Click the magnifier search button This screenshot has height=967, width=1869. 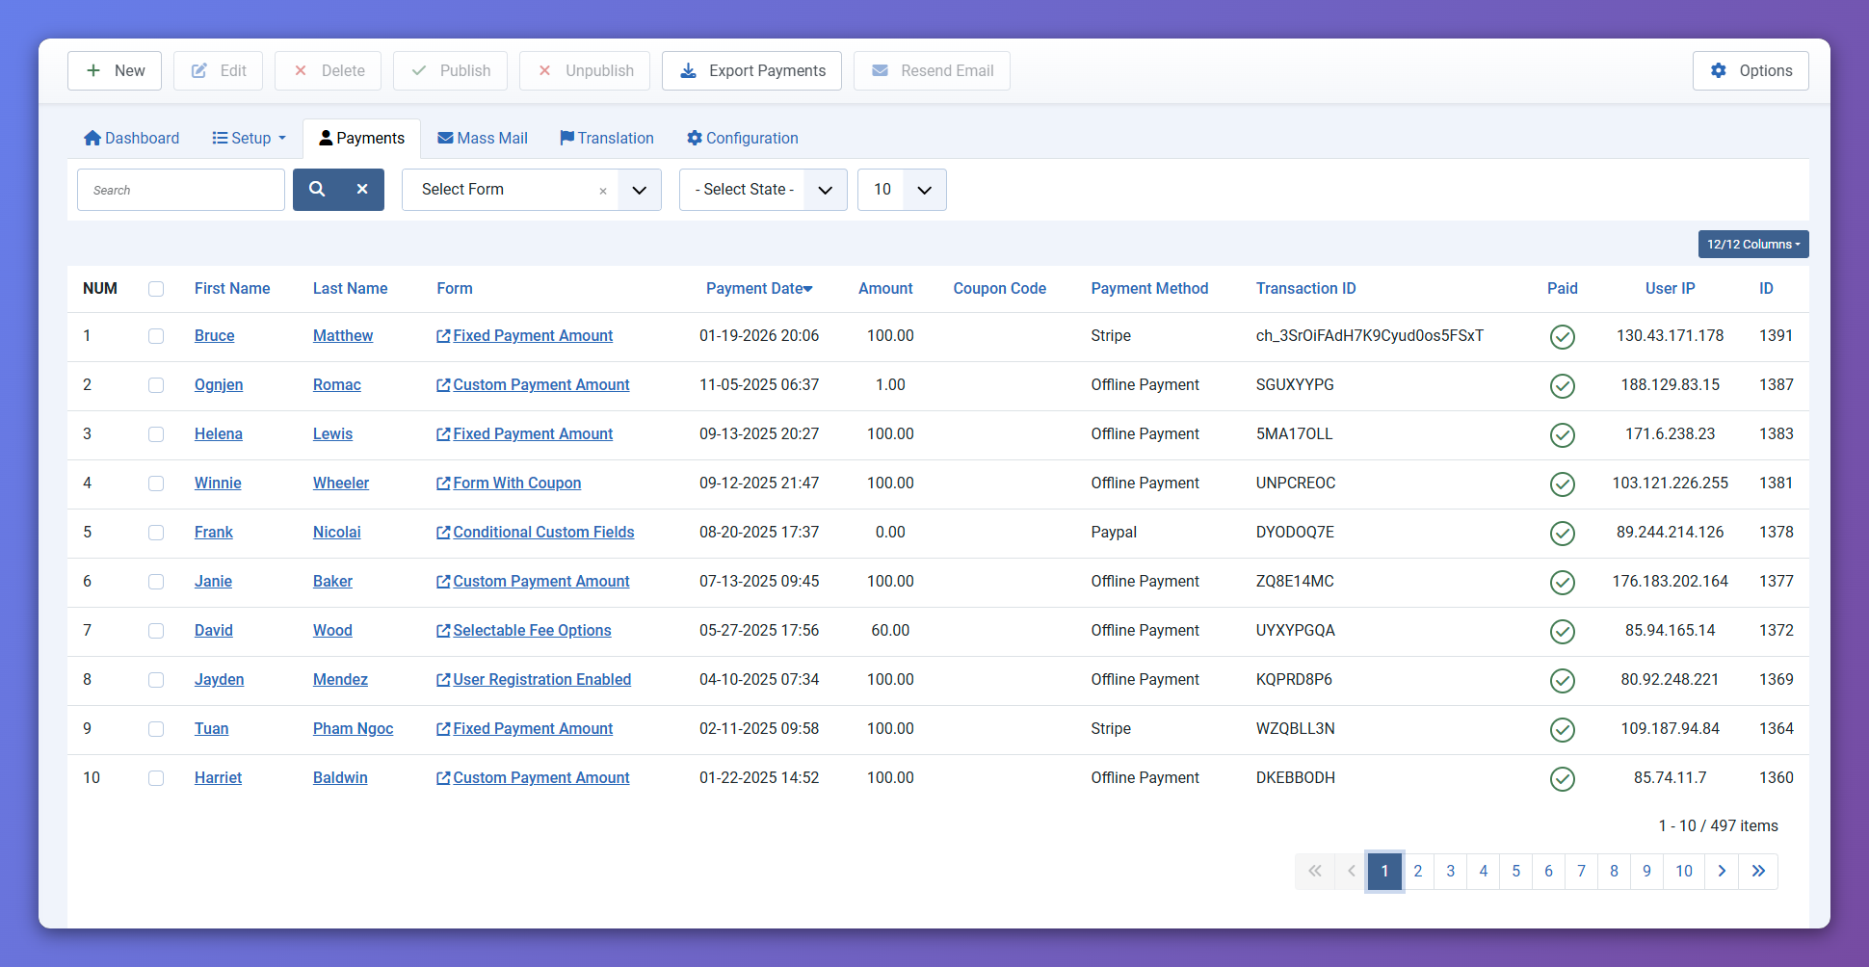coord(316,190)
